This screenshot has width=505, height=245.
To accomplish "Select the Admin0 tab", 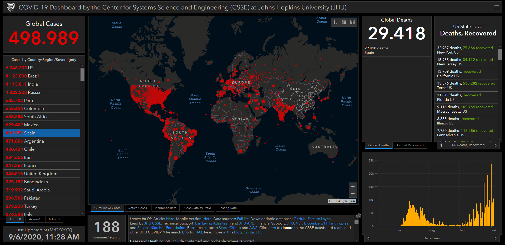I will click(x=15, y=219).
